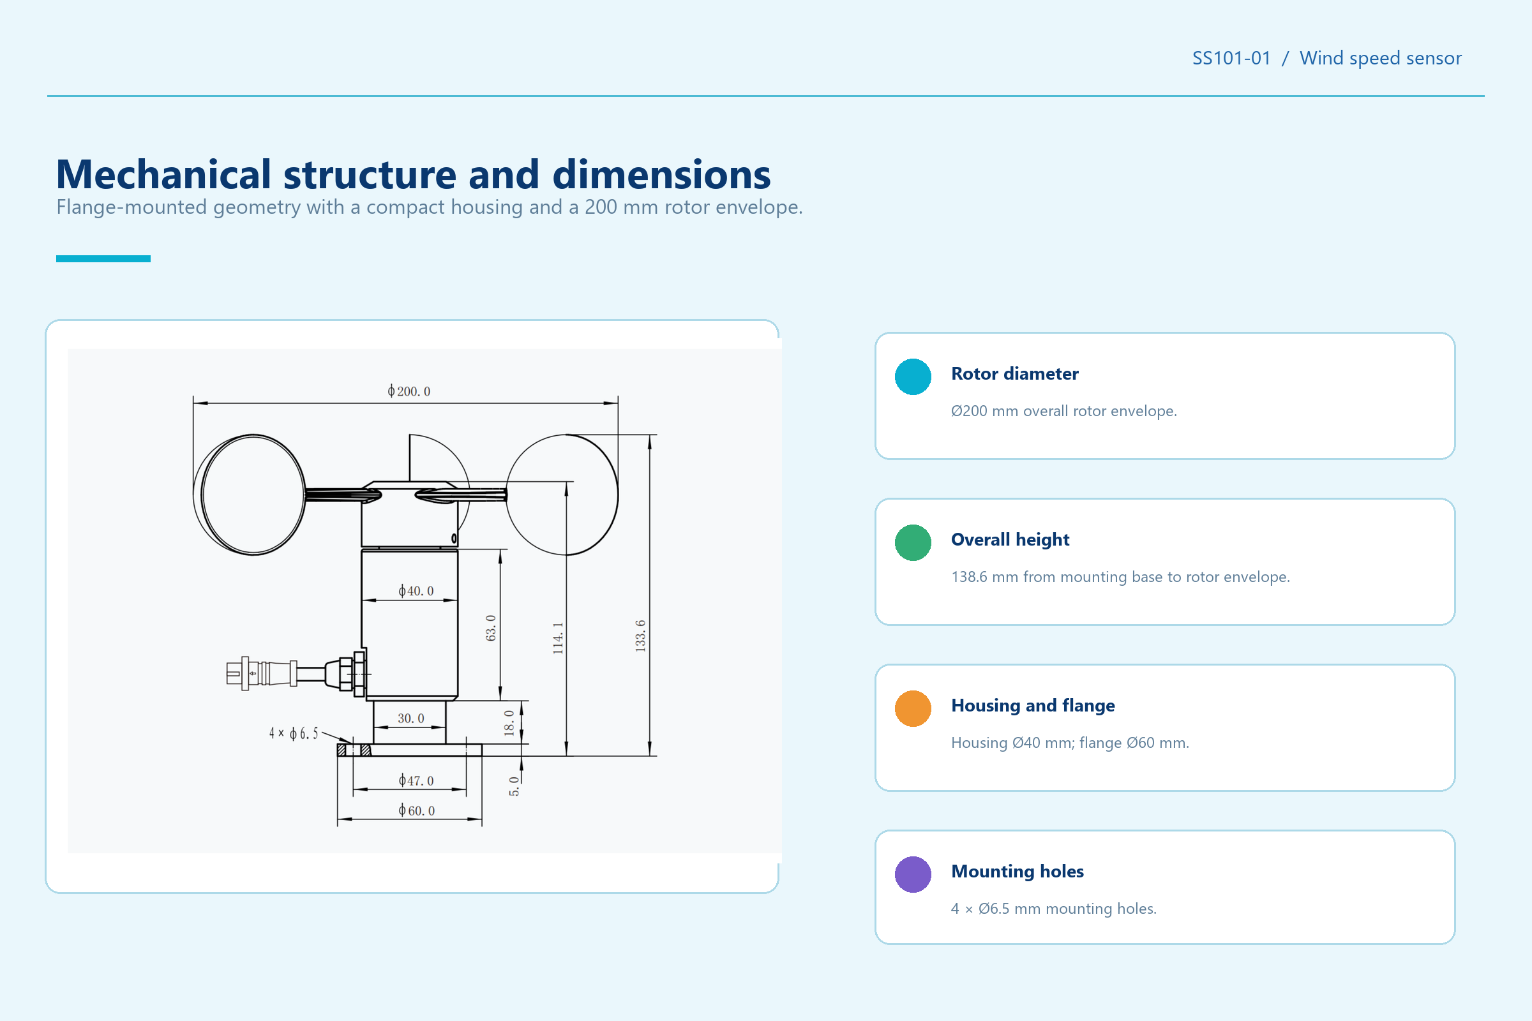The width and height of the screenshot is (1532, 1021).
Task: Click the Mechanical structure and dimensions title
Action: pyautogui.click(x=413, y=174)
